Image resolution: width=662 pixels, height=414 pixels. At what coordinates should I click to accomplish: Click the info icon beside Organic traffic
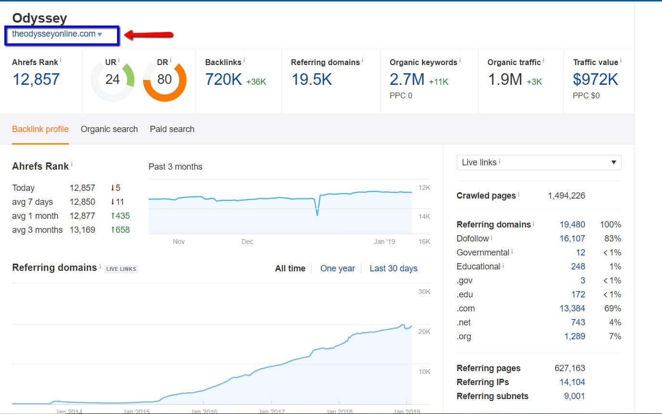[543, 60]
